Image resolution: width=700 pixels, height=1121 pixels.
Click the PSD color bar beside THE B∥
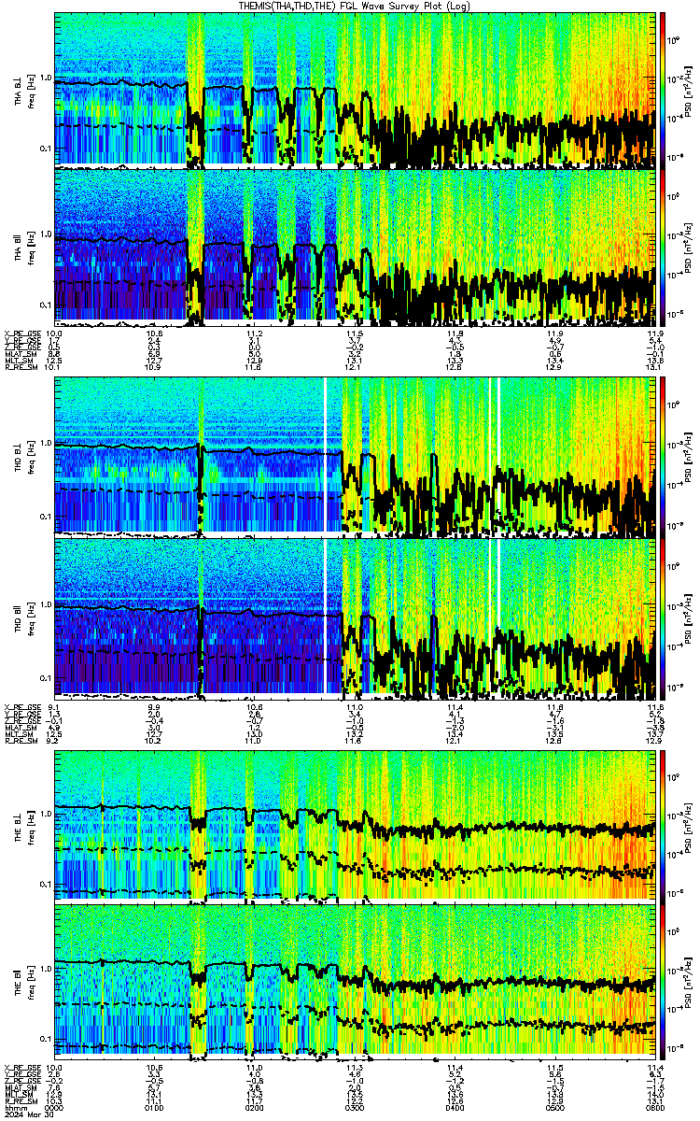[x=663, y=983]
